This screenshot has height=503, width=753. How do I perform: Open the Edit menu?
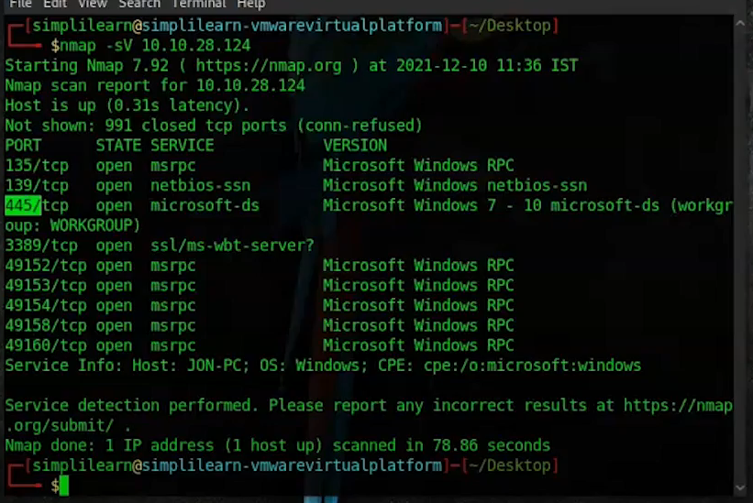54,5
